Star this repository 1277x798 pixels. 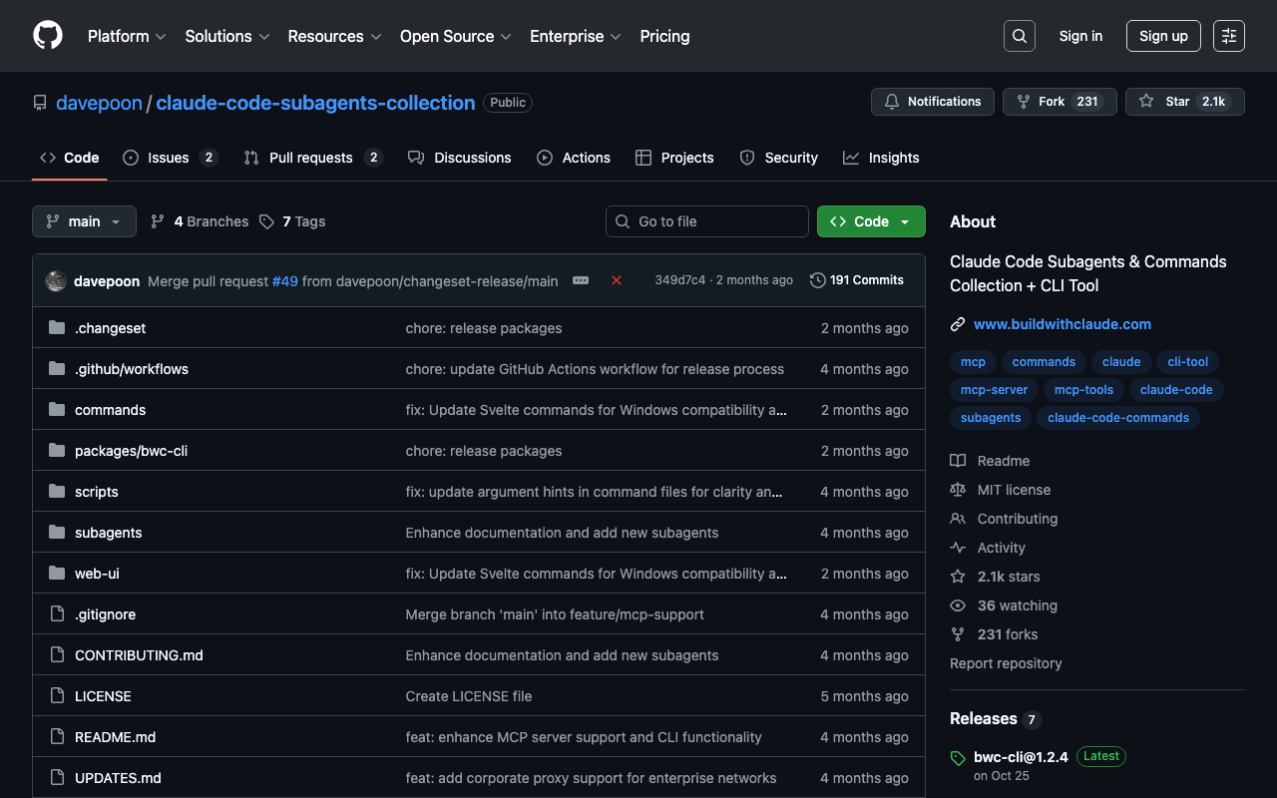(x=1166, y=102)
